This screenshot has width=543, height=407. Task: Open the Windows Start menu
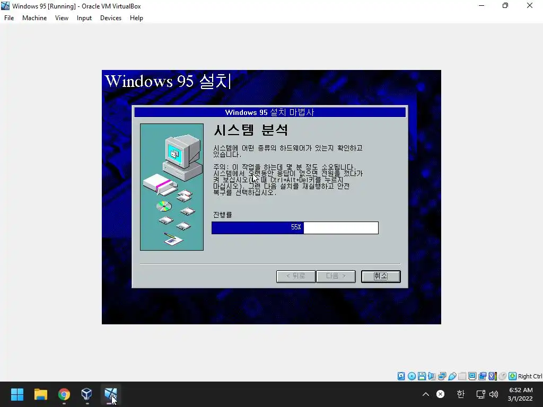pos(17,394)
